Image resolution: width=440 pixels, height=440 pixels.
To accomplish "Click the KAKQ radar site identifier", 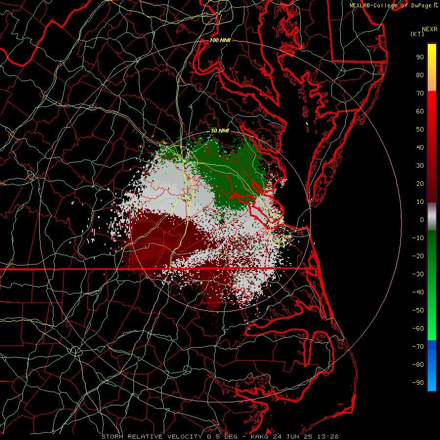I will 260,437.
